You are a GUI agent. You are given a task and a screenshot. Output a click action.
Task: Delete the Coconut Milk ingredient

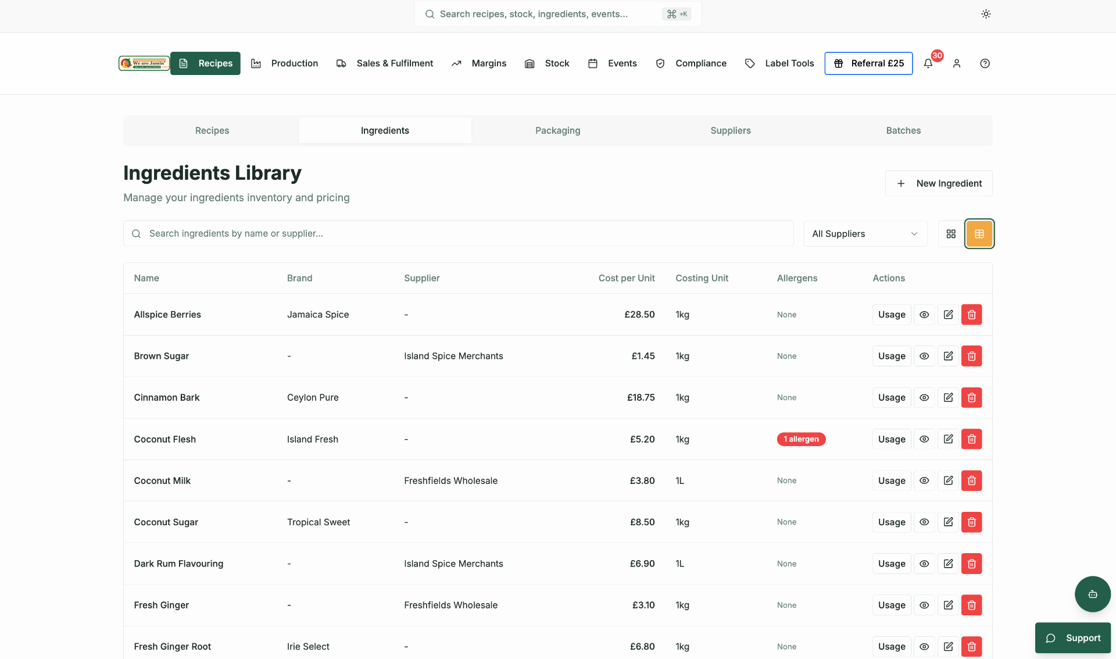click(x=971, y=480)
